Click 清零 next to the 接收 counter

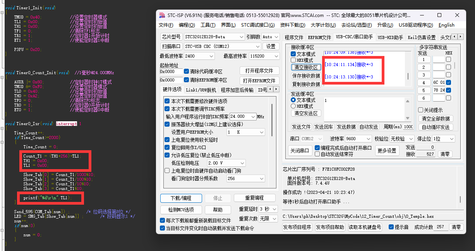445,154
